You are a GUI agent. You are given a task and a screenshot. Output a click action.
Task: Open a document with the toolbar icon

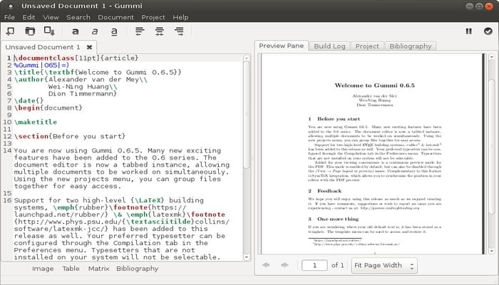point(30,31)
